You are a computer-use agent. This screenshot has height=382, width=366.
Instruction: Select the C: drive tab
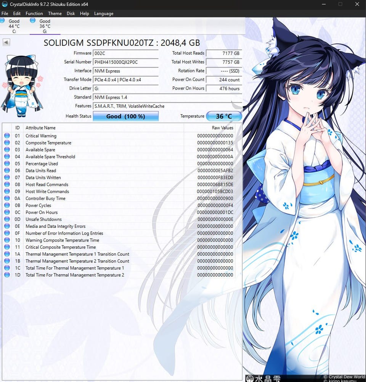point(14,26)
